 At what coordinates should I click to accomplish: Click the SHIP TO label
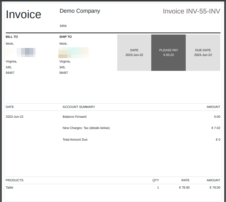pyautogui.click(x=66, y=37)
